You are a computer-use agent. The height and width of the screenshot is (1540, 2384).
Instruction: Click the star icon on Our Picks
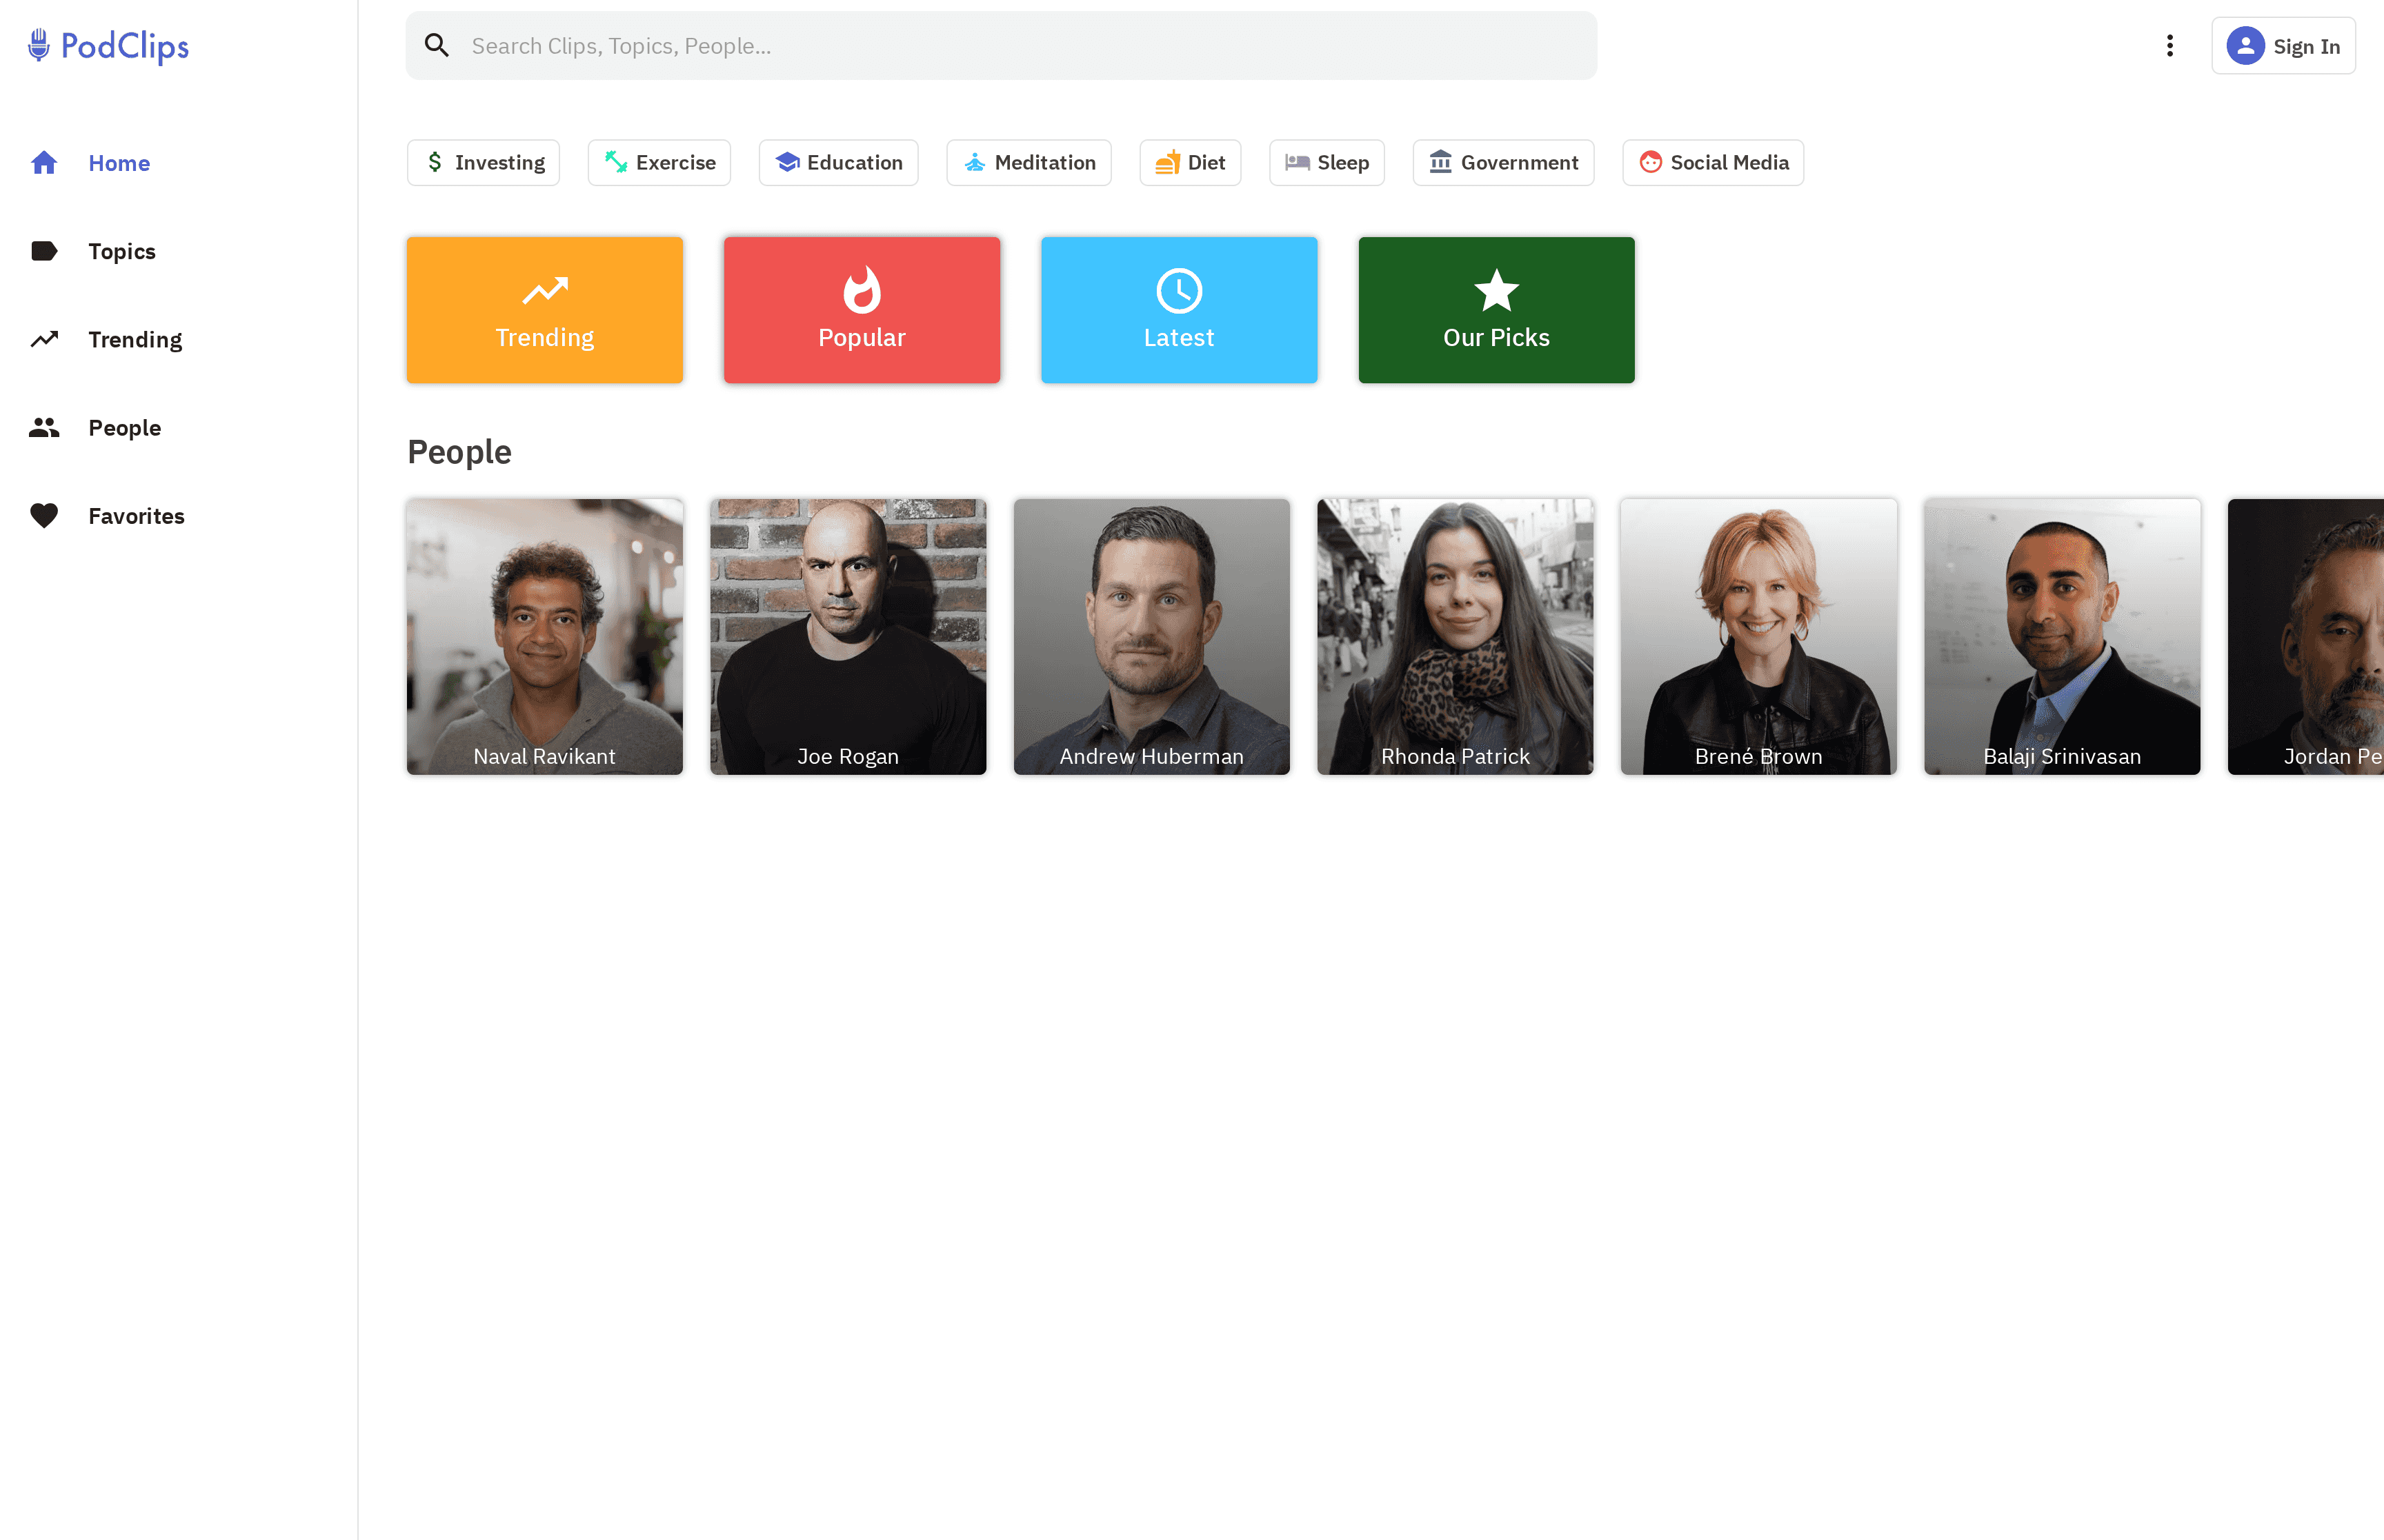[1496, 292]
